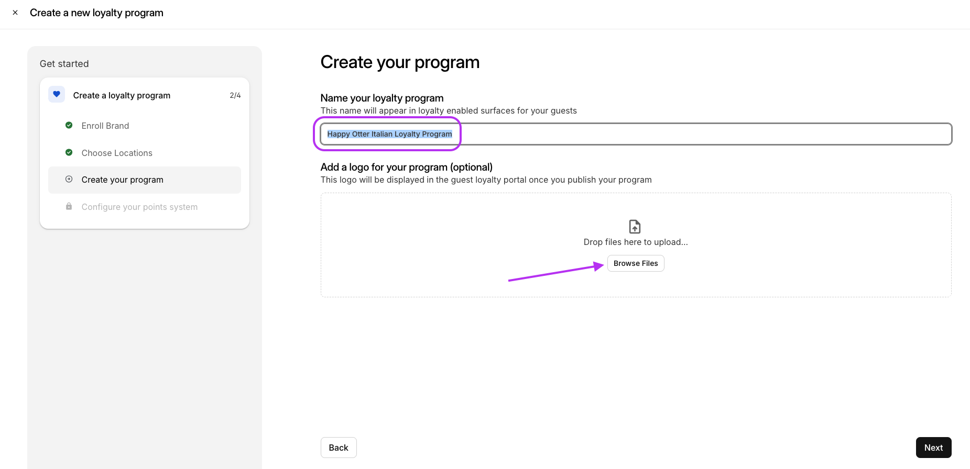970x469 pixels.
Task: Focus the loyalty program name field
Action: [x=681, y=134]
